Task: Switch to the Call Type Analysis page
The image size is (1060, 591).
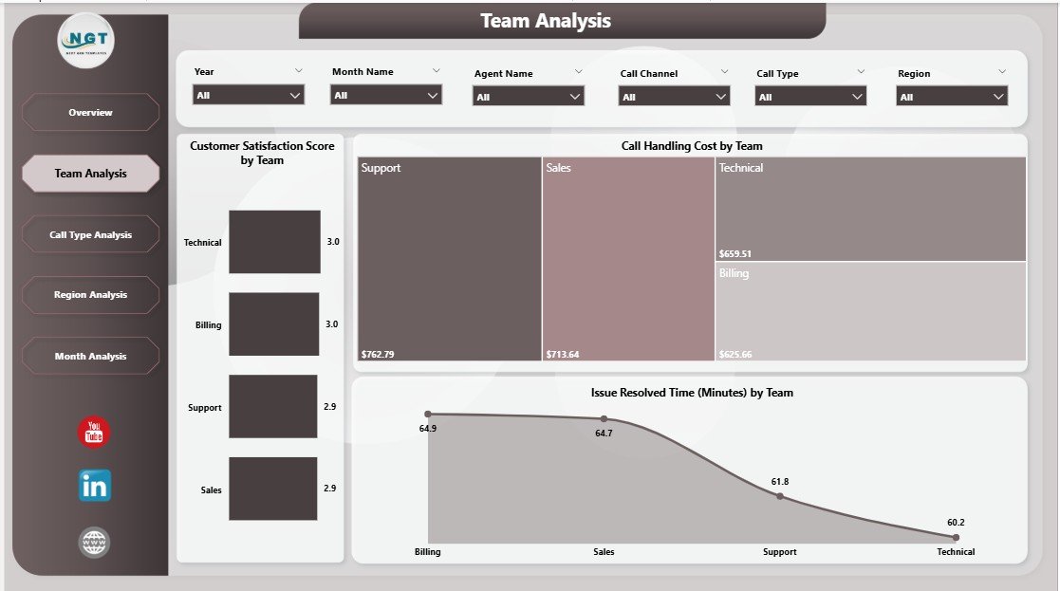Action: point(90,233)
